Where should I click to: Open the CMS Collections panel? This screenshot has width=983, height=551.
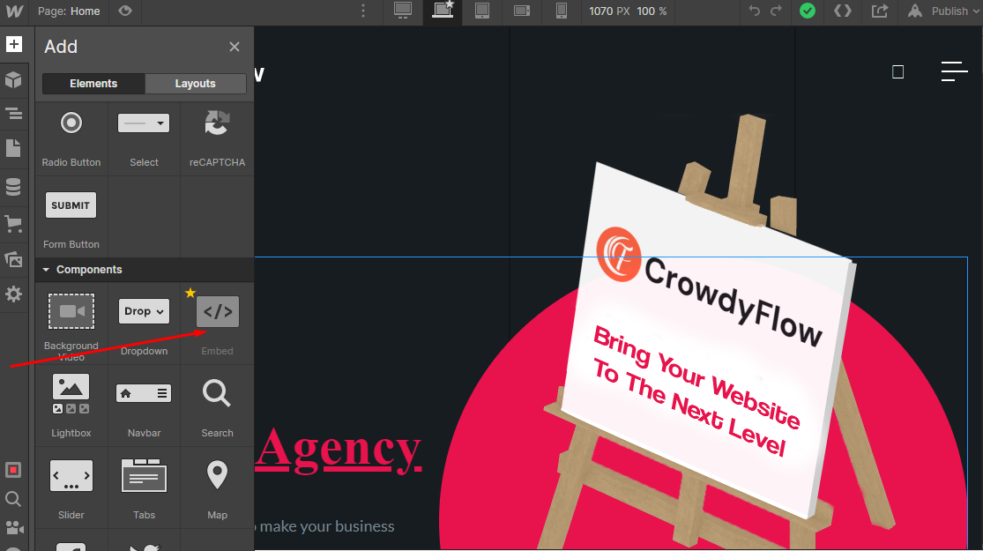pyautogui.click(x=13, y=187)
